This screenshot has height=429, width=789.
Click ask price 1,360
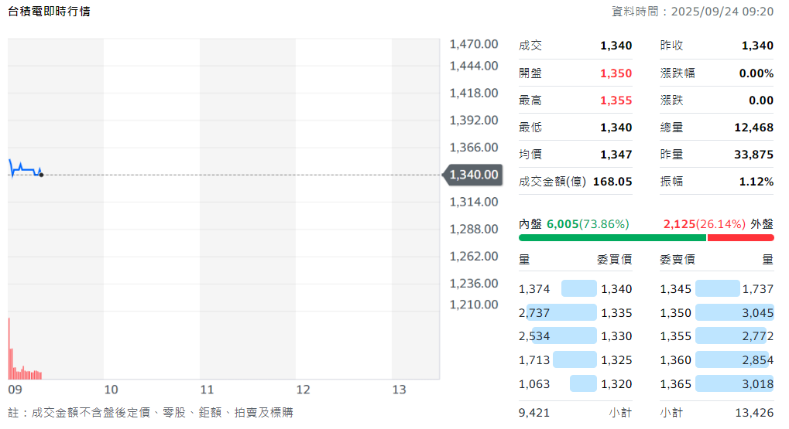(676, 360)
